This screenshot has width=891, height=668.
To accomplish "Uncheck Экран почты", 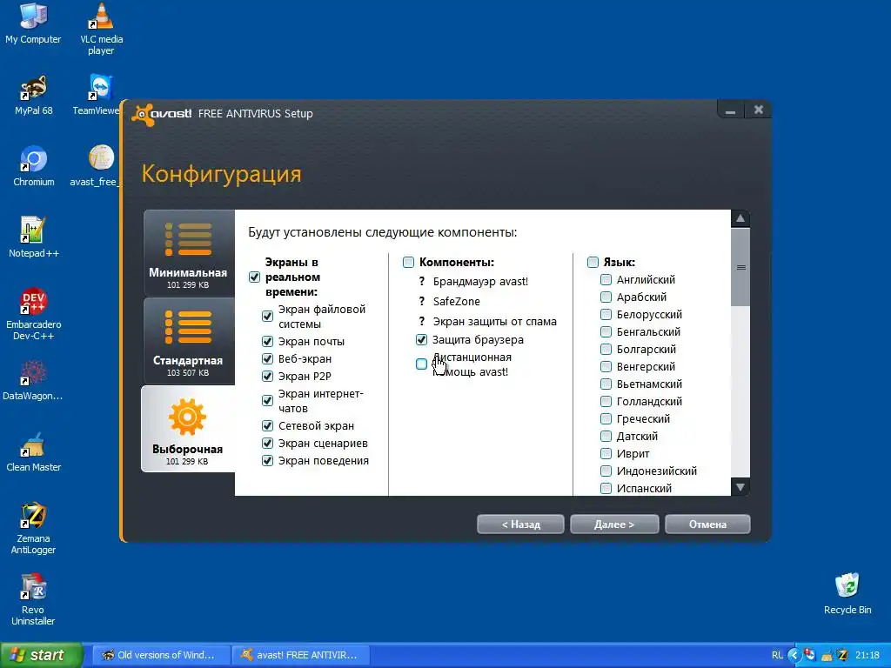I will [268, 341].
